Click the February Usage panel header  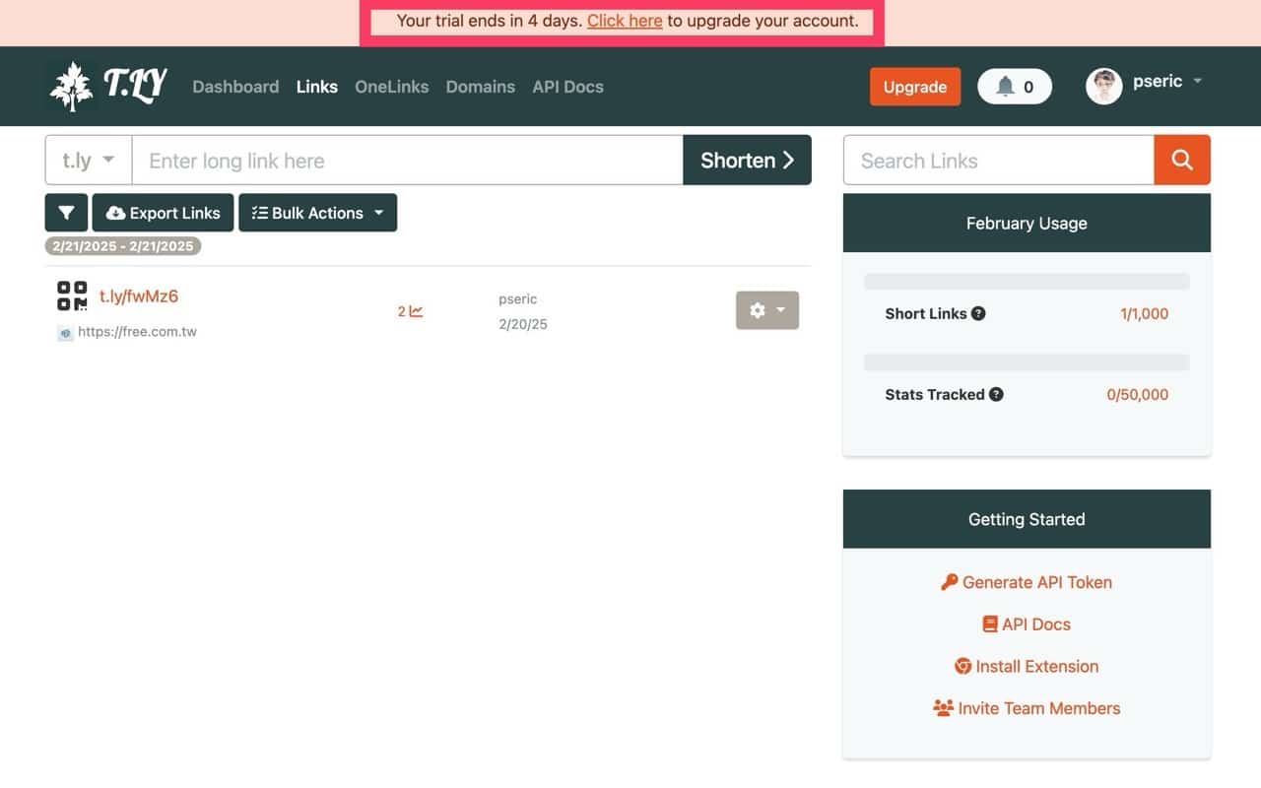click(1027, 223)
